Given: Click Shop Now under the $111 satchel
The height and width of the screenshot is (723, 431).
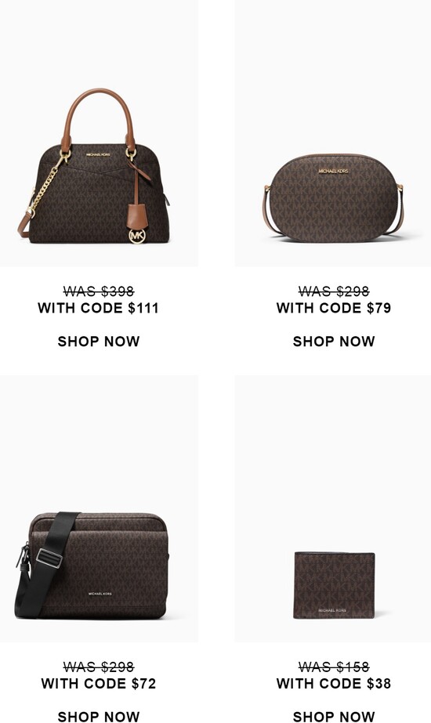Looking at the screenshot, I should [x=99, y=342].
